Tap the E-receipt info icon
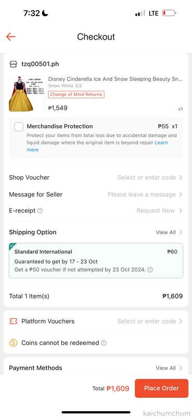The width and height of the screenshot is (192, 417). pos(40,211)
